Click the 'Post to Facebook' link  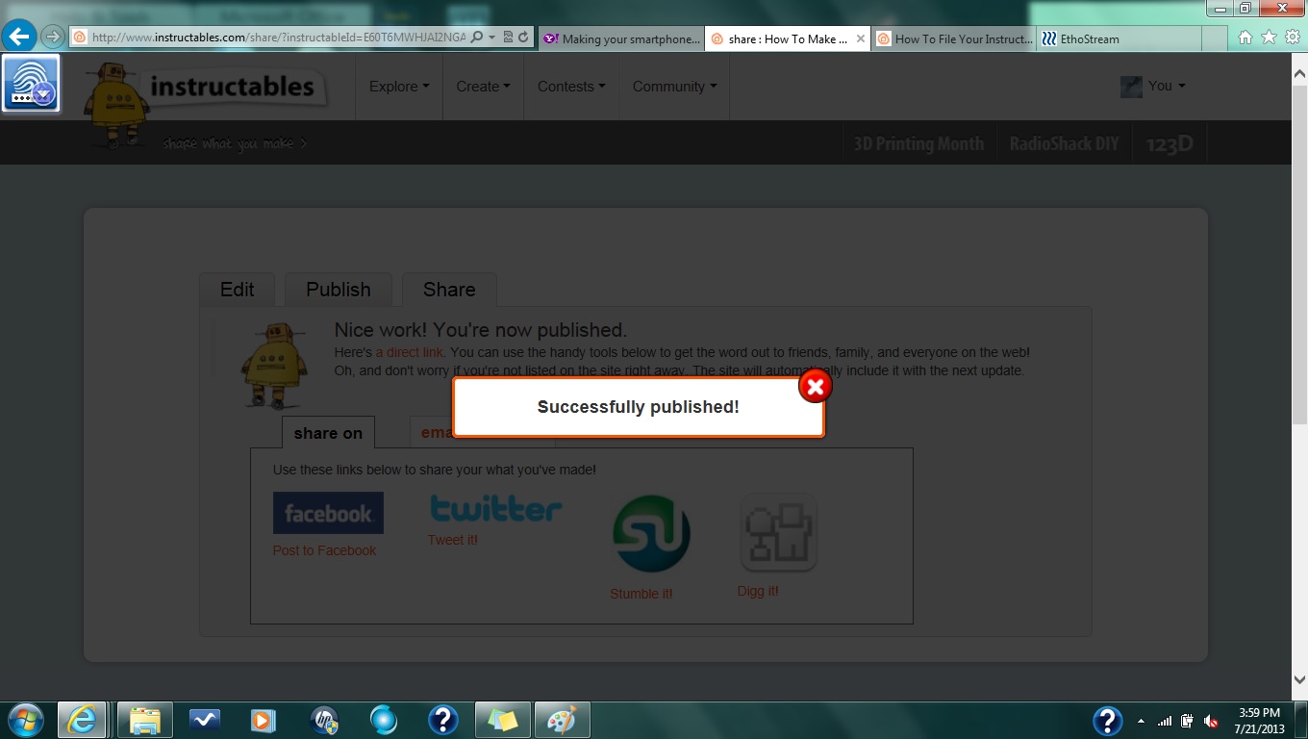tap(324, 550)
